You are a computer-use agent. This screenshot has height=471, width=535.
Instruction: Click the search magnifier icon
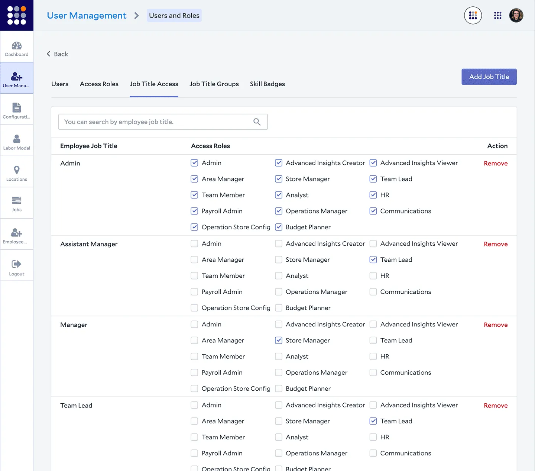257,122
